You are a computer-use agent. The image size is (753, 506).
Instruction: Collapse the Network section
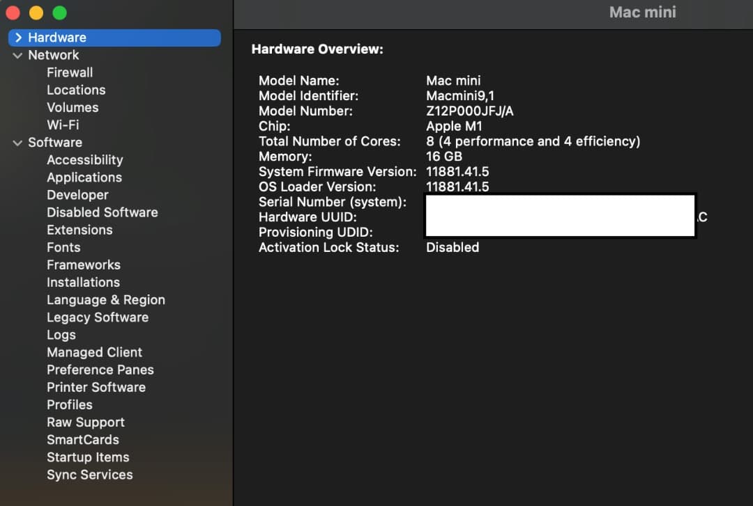tap(17, 54)
